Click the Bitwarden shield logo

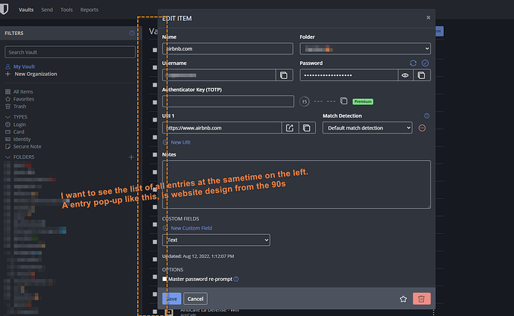coord(4,9)
